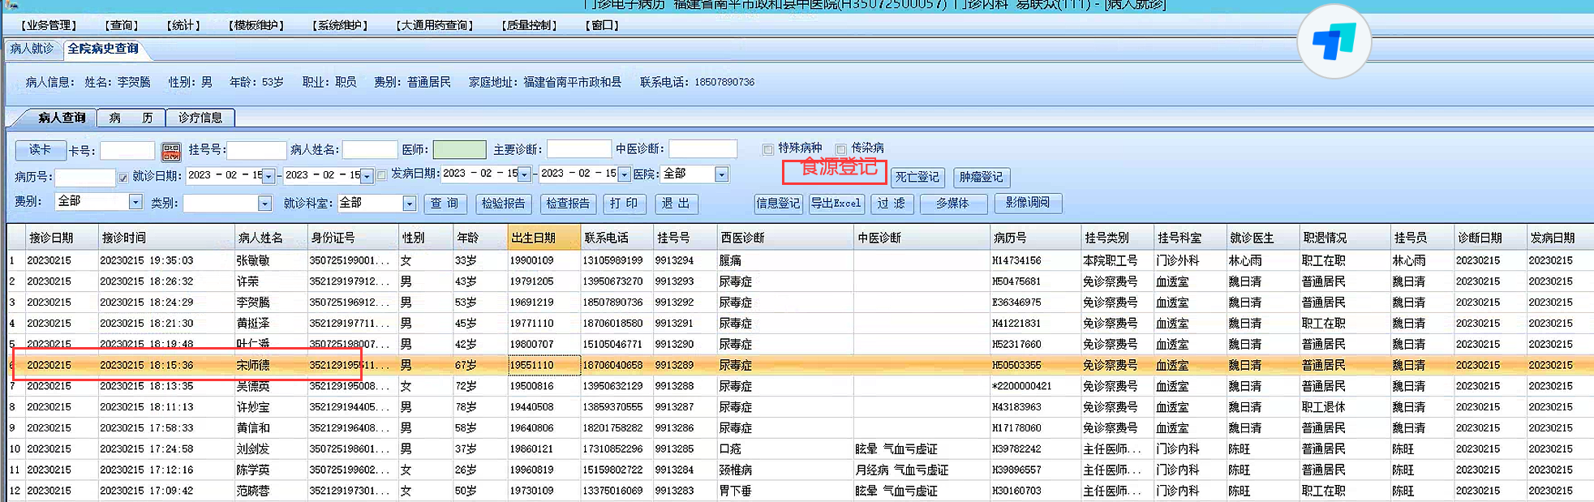Switch to the 病人就诊 tab

click(x=32, y=49)
